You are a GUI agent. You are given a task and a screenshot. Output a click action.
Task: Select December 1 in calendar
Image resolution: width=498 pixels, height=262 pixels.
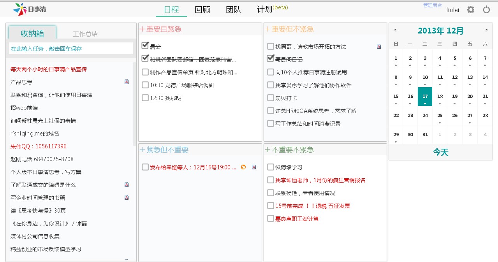click(396, 58)
